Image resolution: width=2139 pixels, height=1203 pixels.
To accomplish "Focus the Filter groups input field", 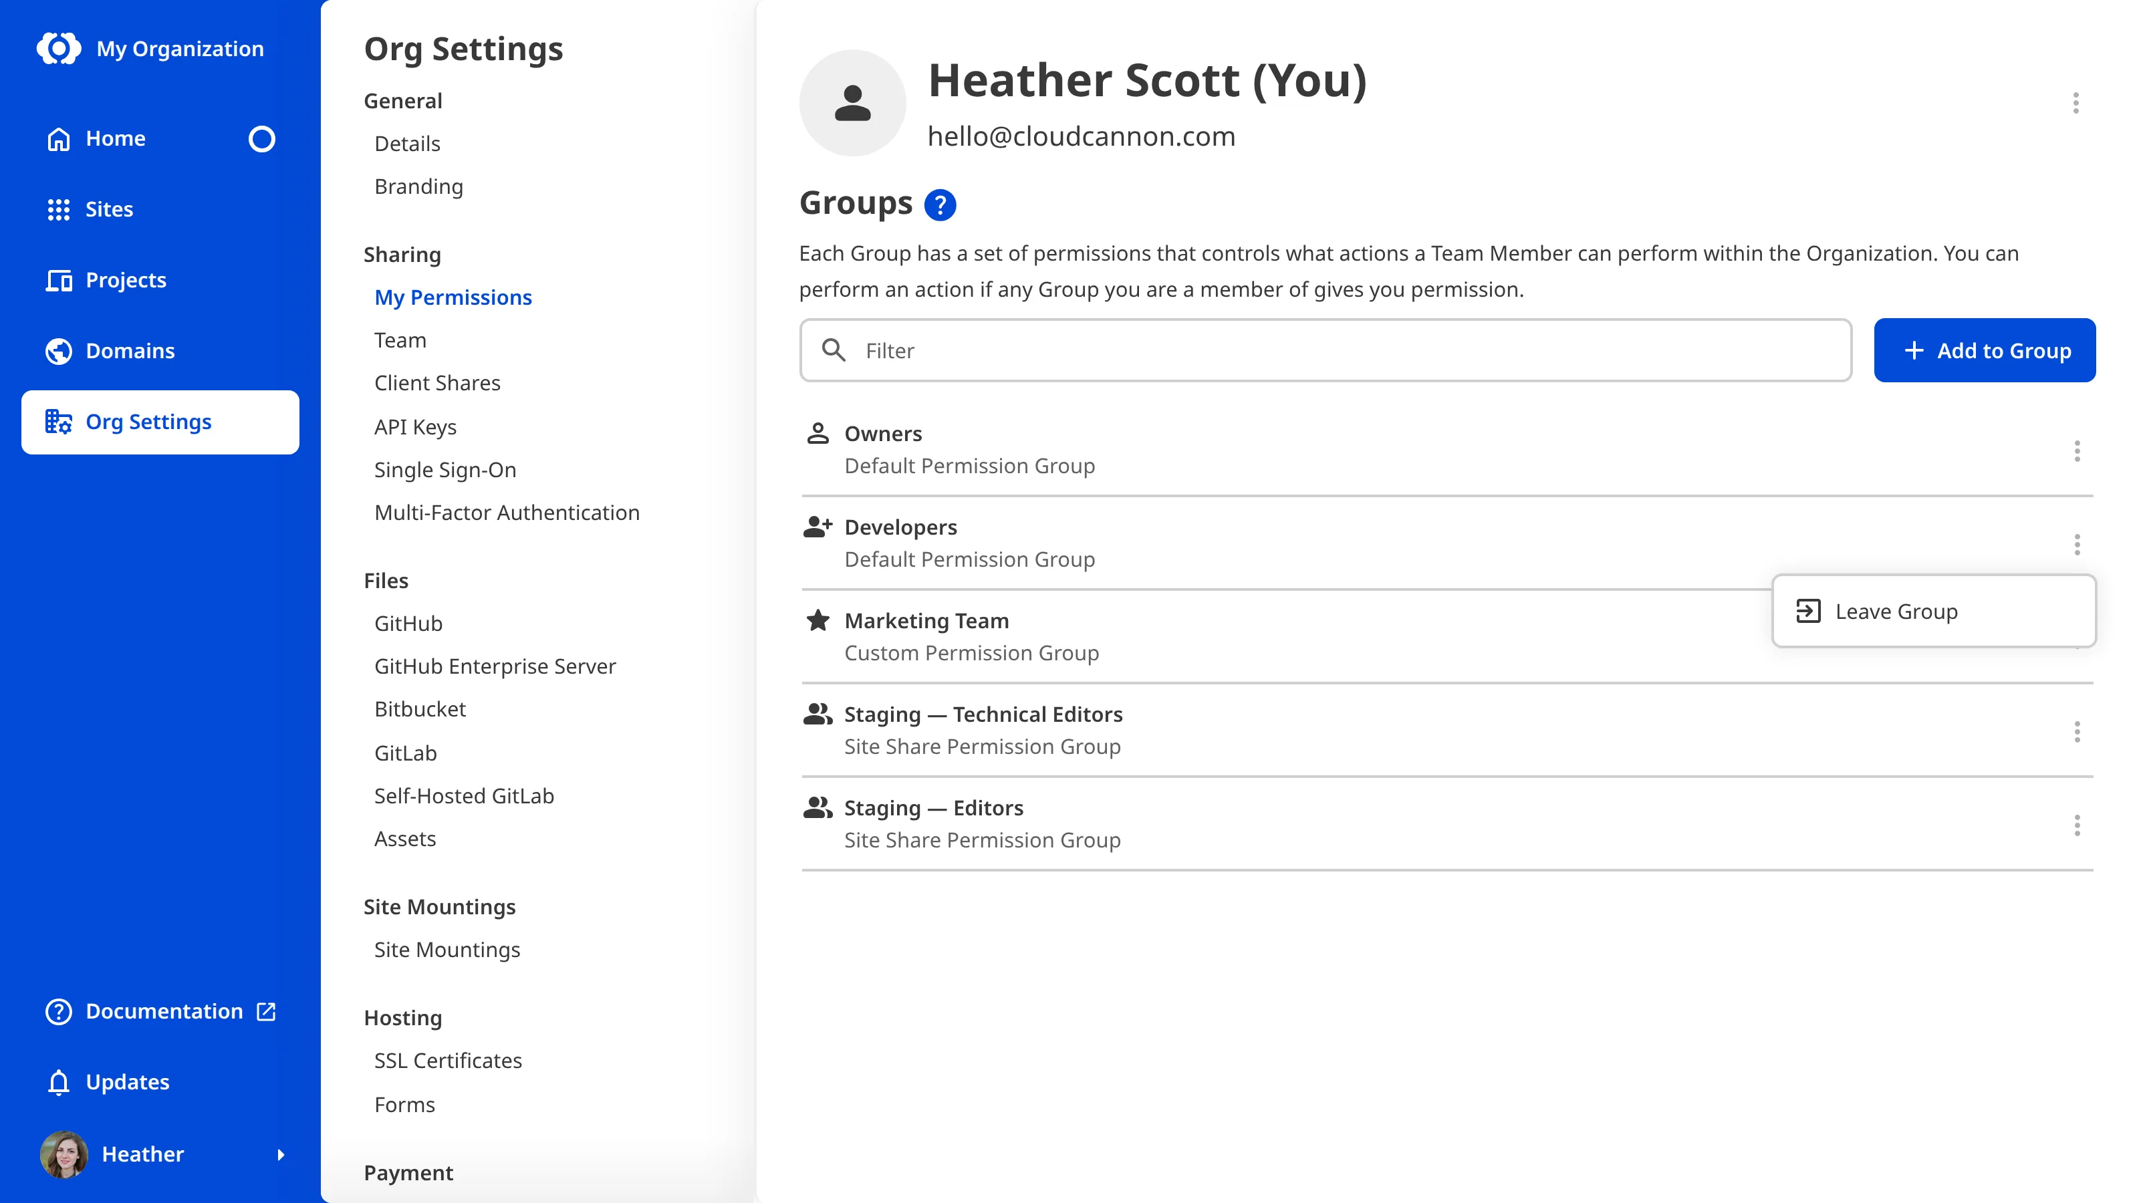I will tap(1326, 350).
